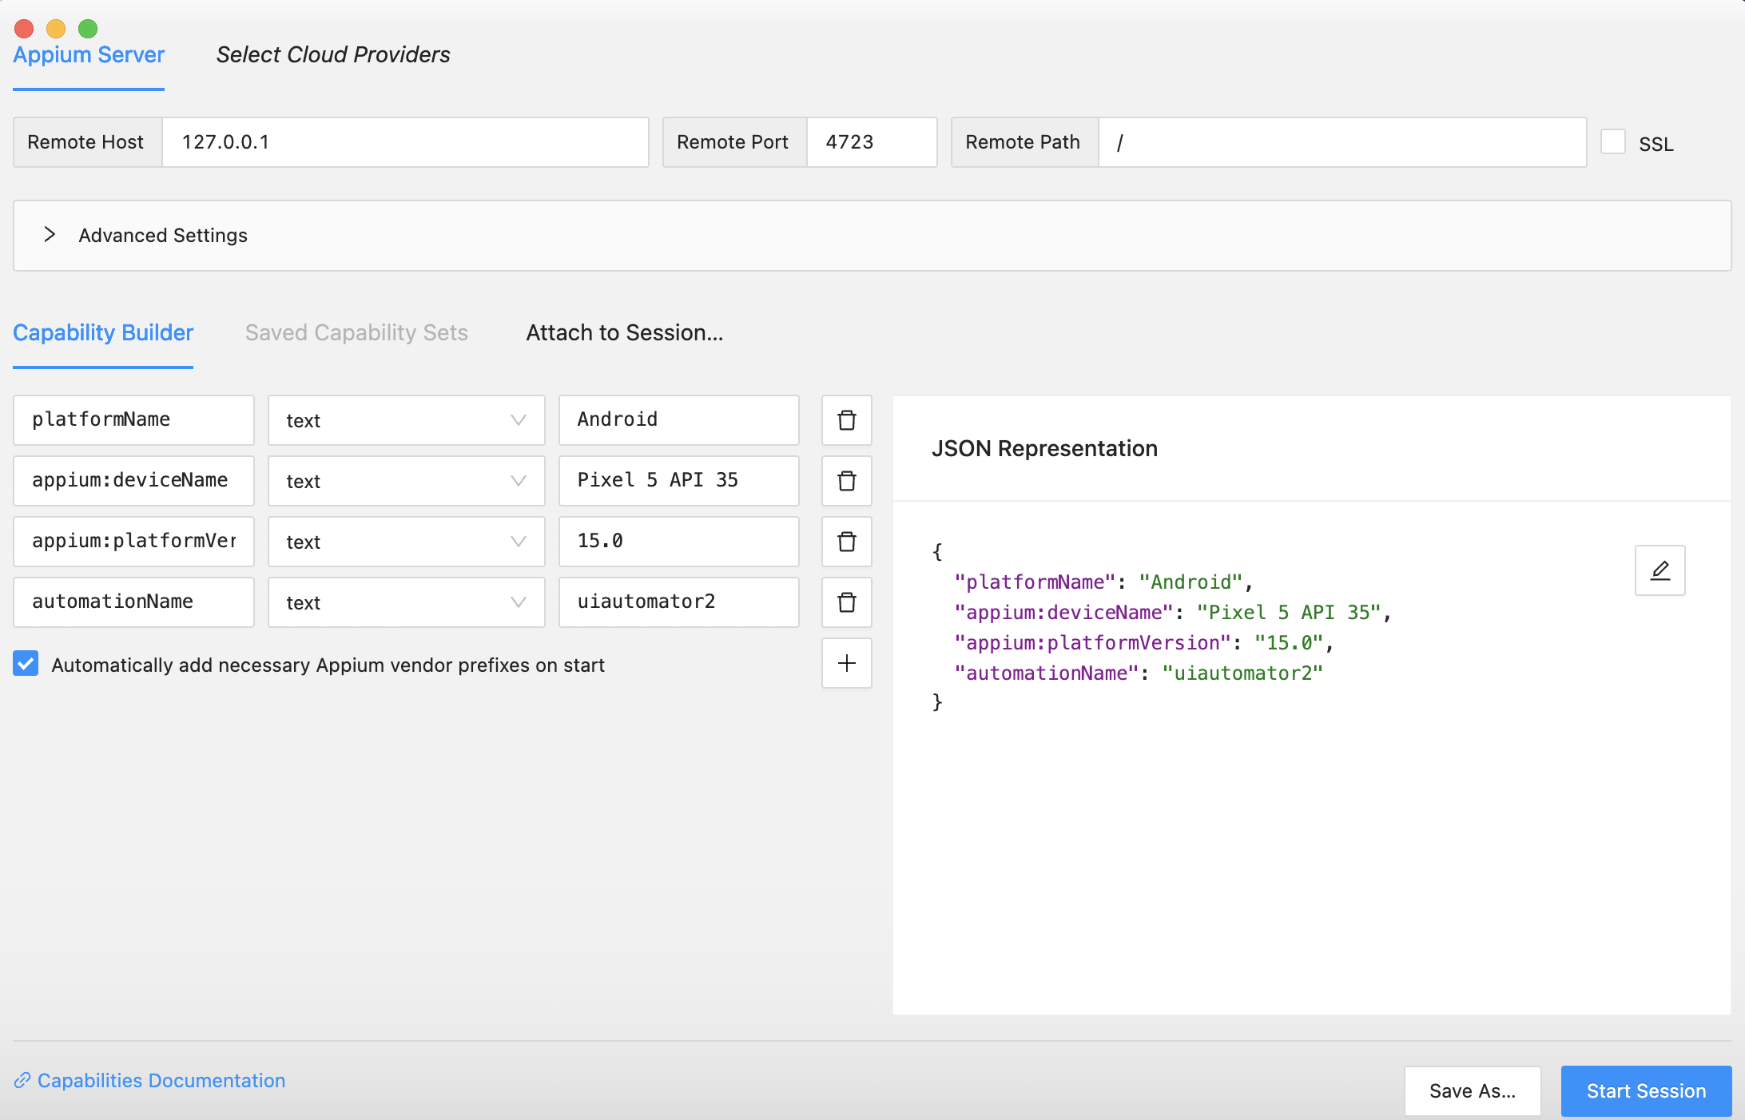Click the uiautomator2 value field

678,602
